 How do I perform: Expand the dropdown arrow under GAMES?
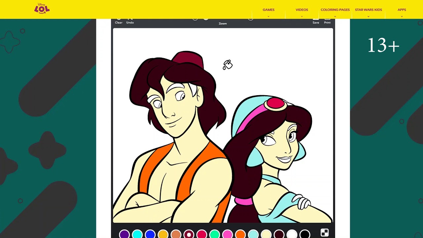point(268,17)
